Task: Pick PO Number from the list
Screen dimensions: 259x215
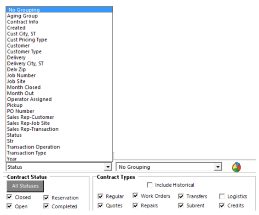Action: pyautogui.click(x=59, y=111)
